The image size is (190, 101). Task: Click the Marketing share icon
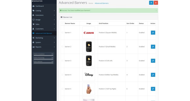coord(33,38)
